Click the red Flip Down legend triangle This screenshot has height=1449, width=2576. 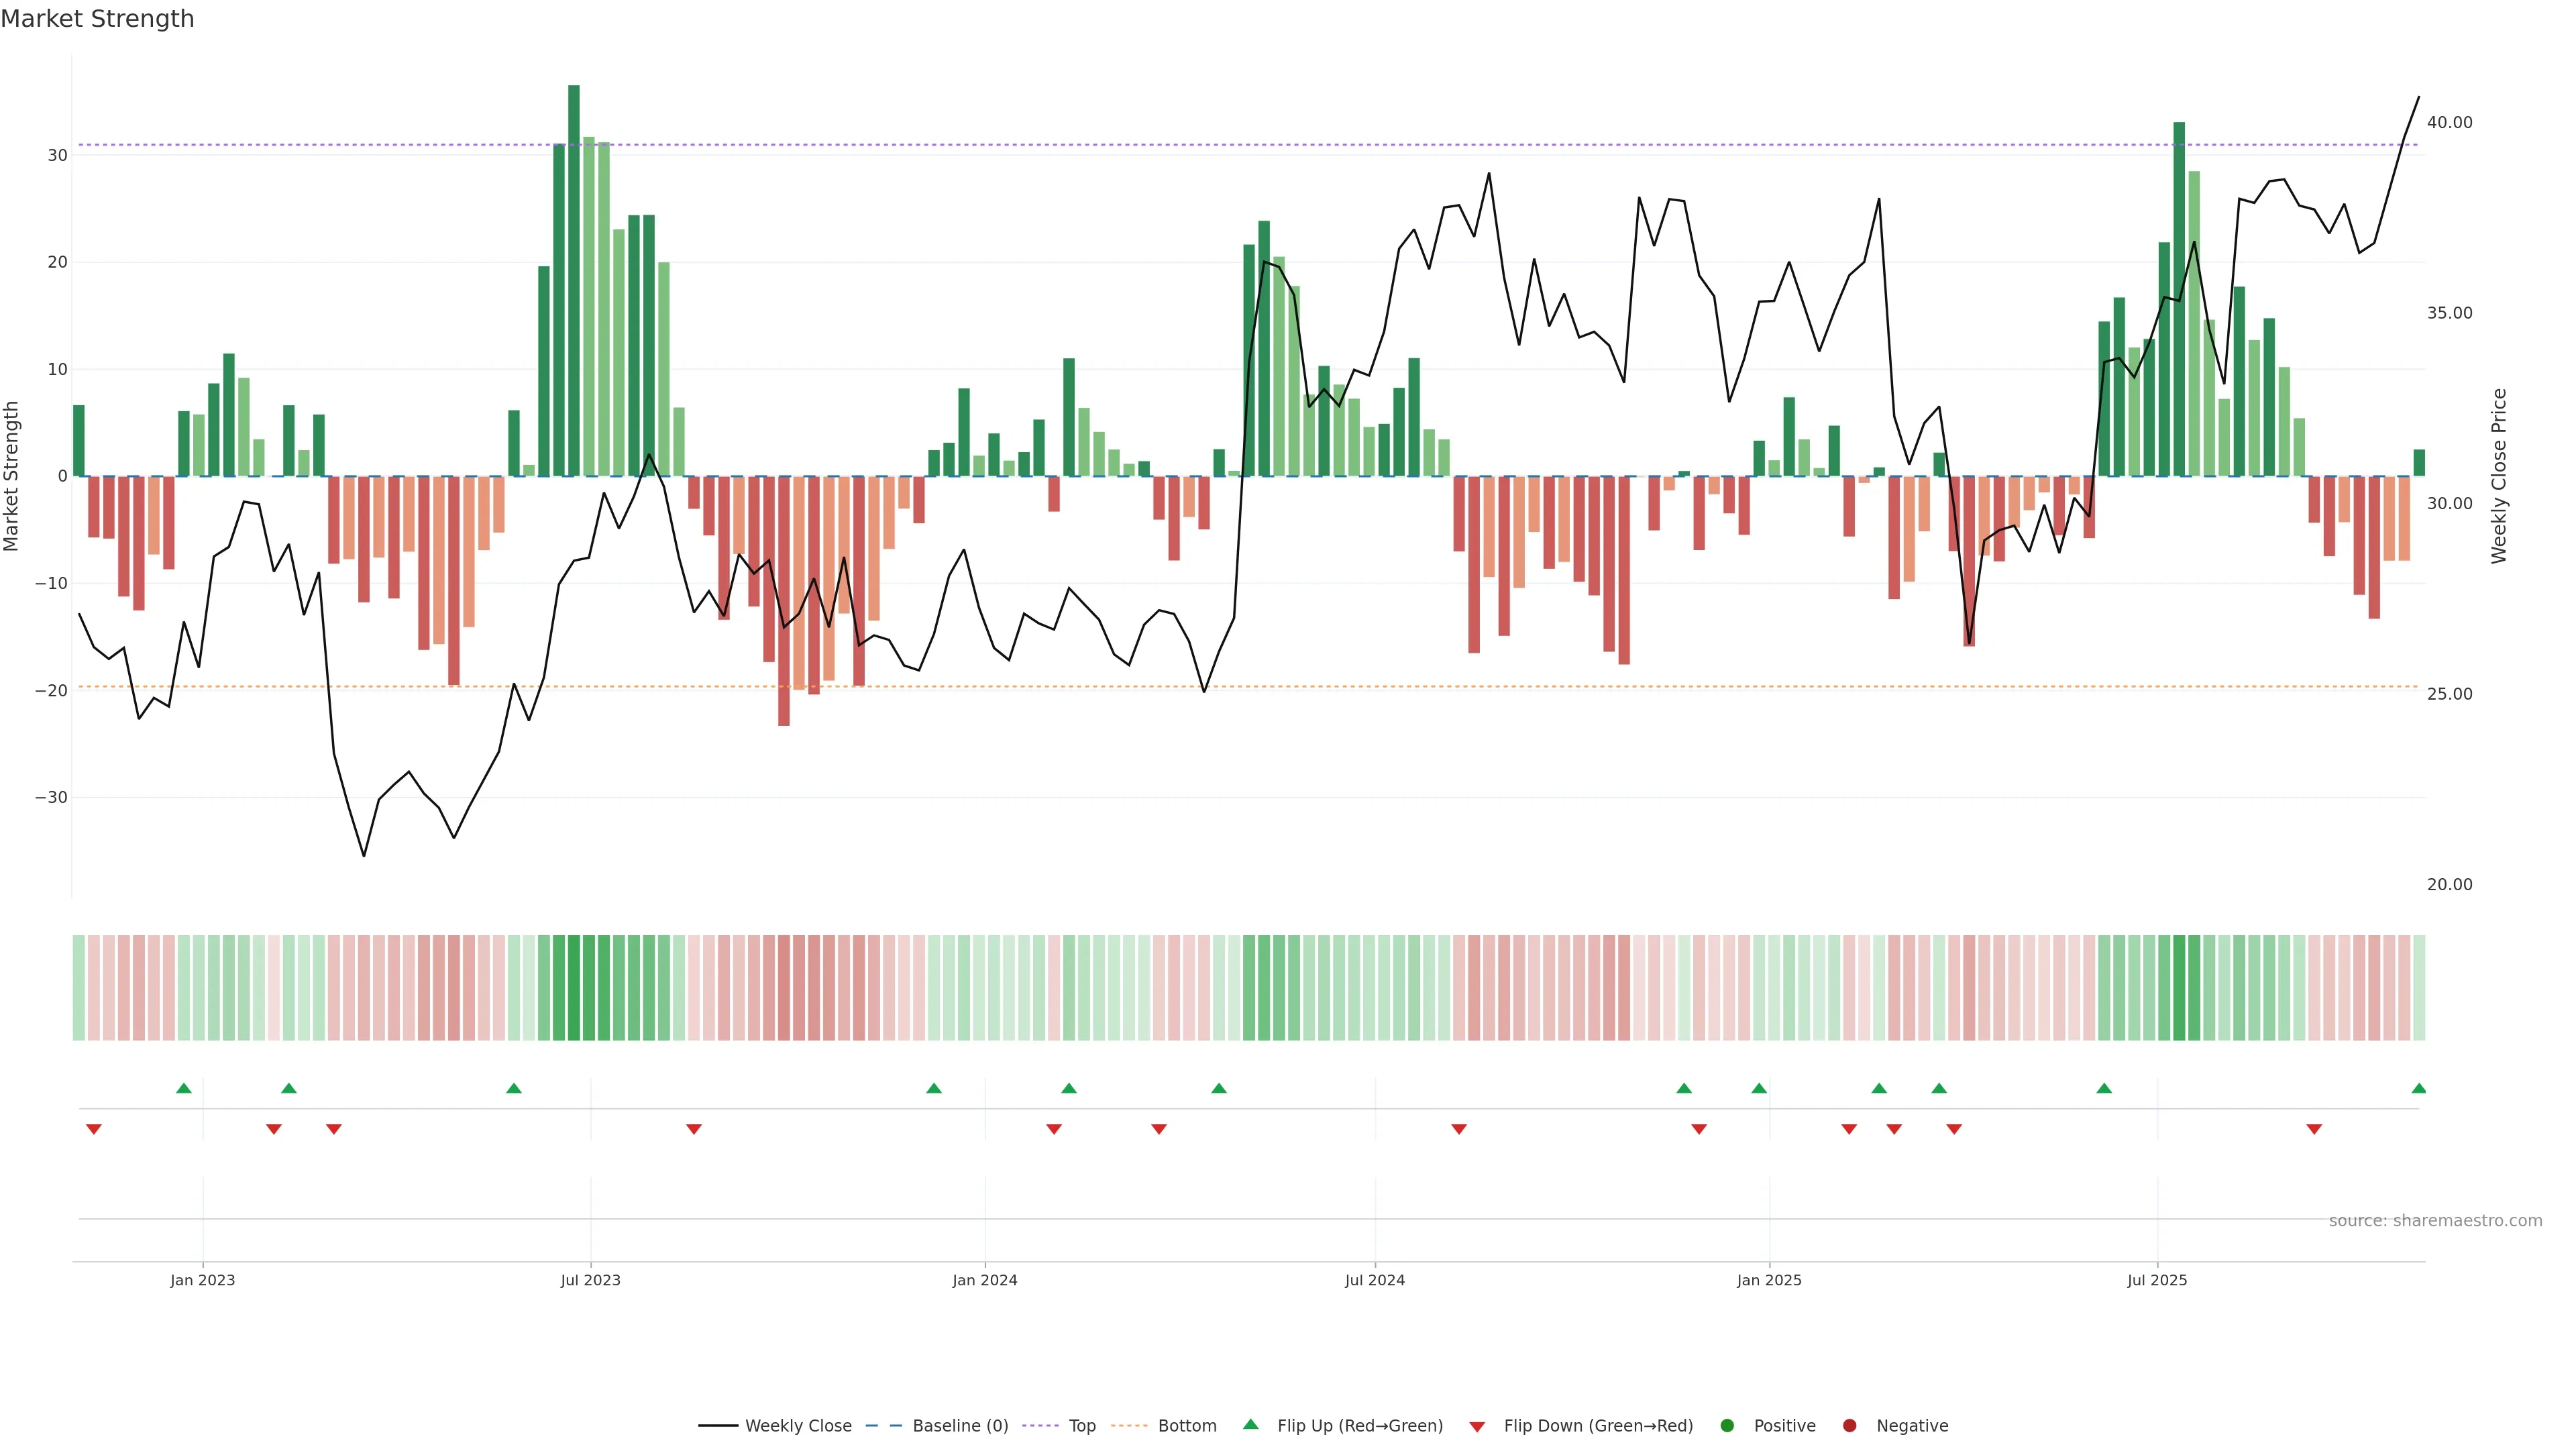tap(1477, 1426)
